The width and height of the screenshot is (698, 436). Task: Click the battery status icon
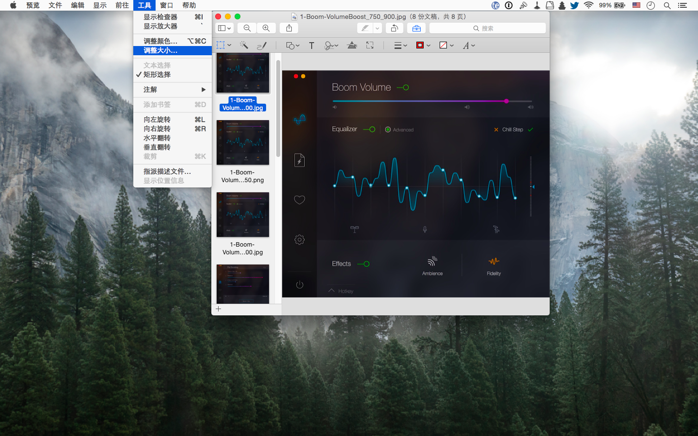(619, 5)
